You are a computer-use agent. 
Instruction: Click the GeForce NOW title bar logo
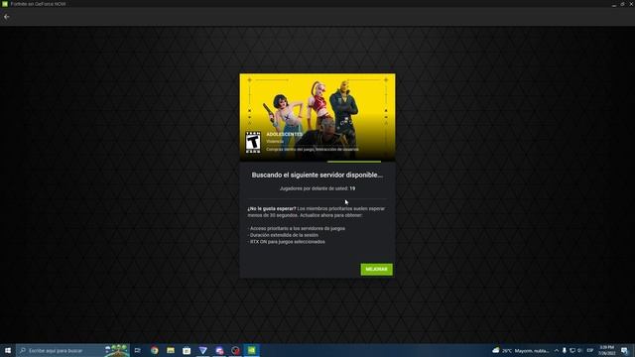[x=5, y=4]
